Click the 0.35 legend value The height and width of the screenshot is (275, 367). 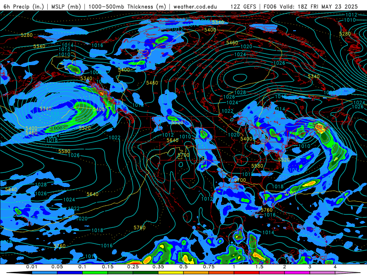158,267
